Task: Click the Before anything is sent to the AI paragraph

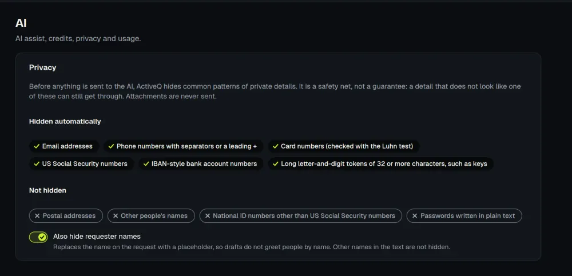Action: (275, 92)
